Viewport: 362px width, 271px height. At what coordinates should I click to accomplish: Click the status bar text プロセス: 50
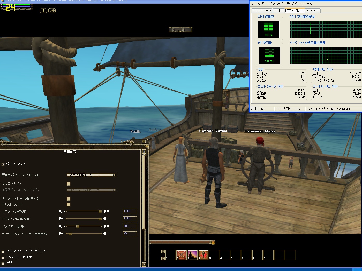click(257, 109)
